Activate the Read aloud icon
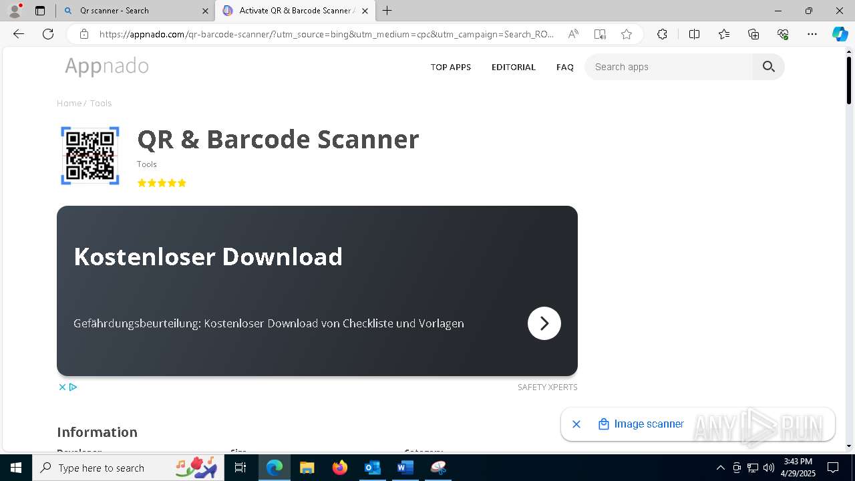The image size is (855, 481). tap(573, 34)
